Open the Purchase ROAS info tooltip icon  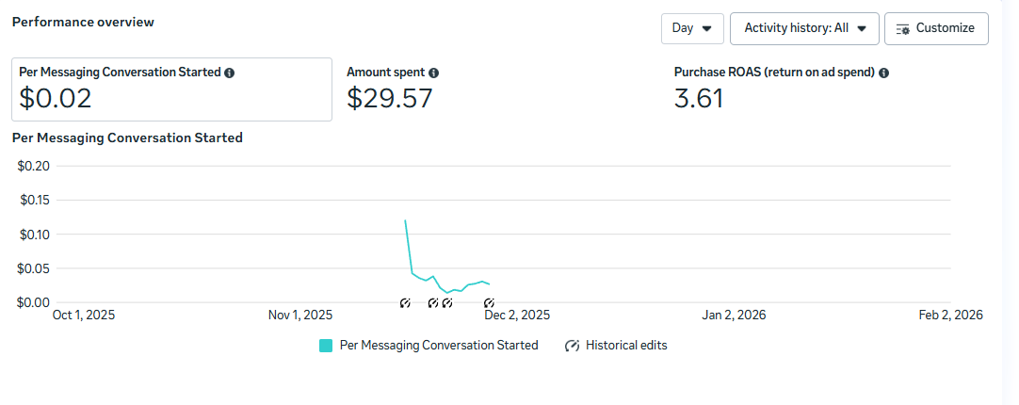(884, 73)
